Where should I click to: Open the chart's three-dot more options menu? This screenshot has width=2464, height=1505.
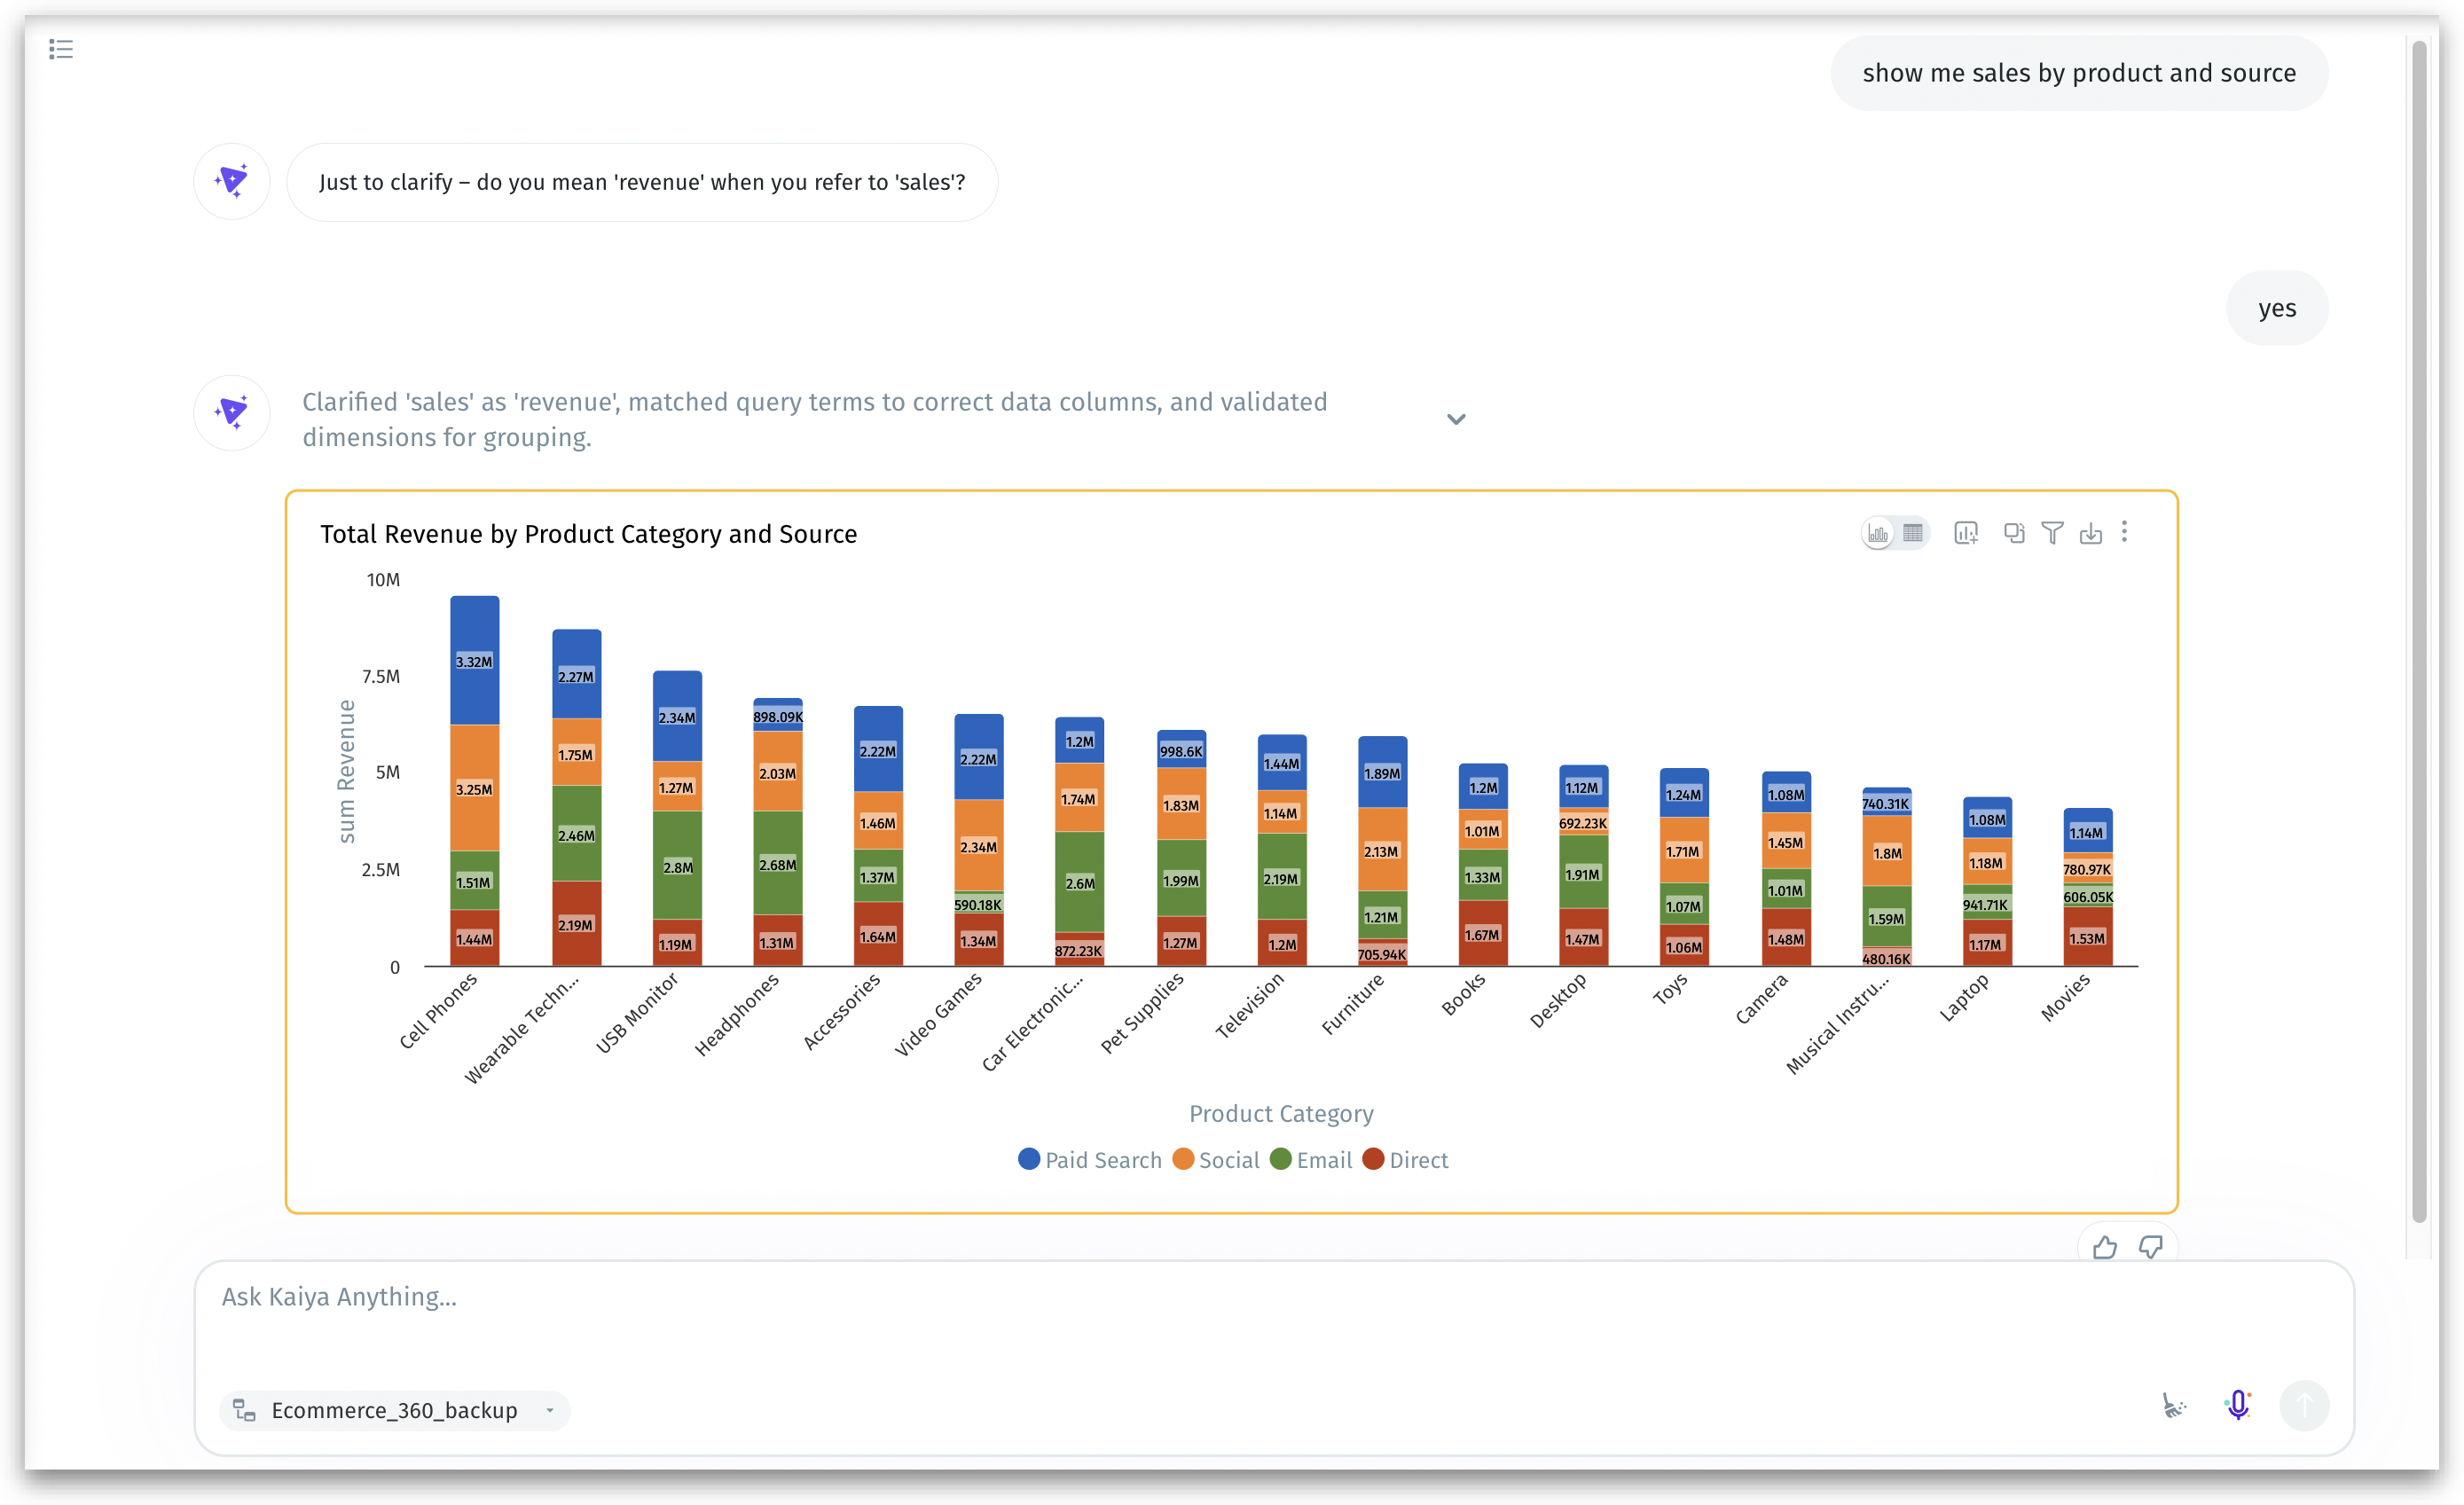[x=2125, y=532]
